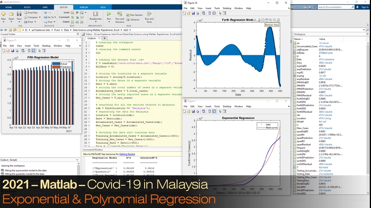371x208 pixels.
Task: Click the Open folder icon in ribbon
Action: coord(11,14)
